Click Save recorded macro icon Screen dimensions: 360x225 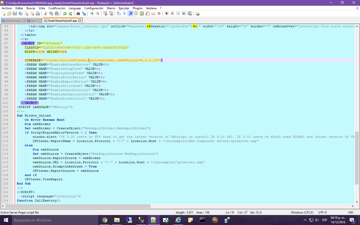pos(190,13)
